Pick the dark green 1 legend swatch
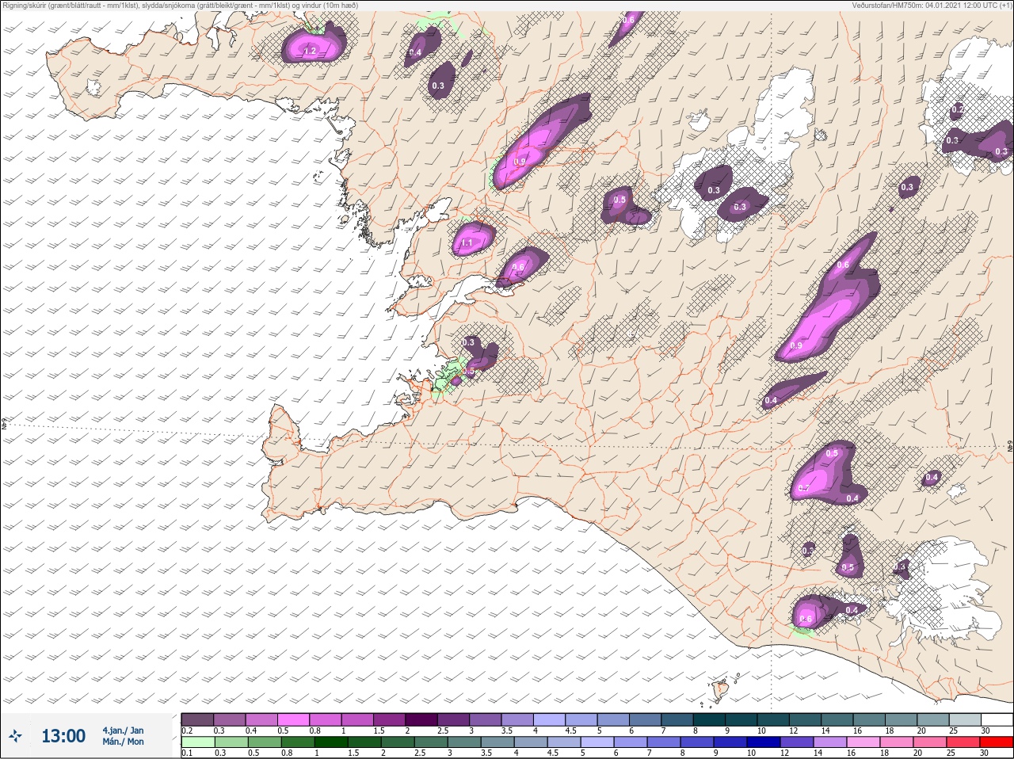This screenshot has width=1014, height=759. 330,742
